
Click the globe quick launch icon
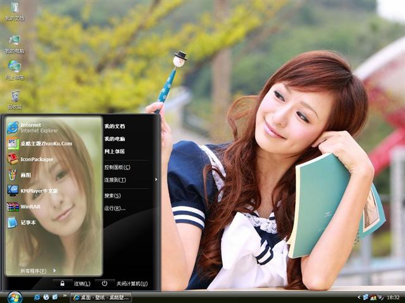[x=46, y=297]
